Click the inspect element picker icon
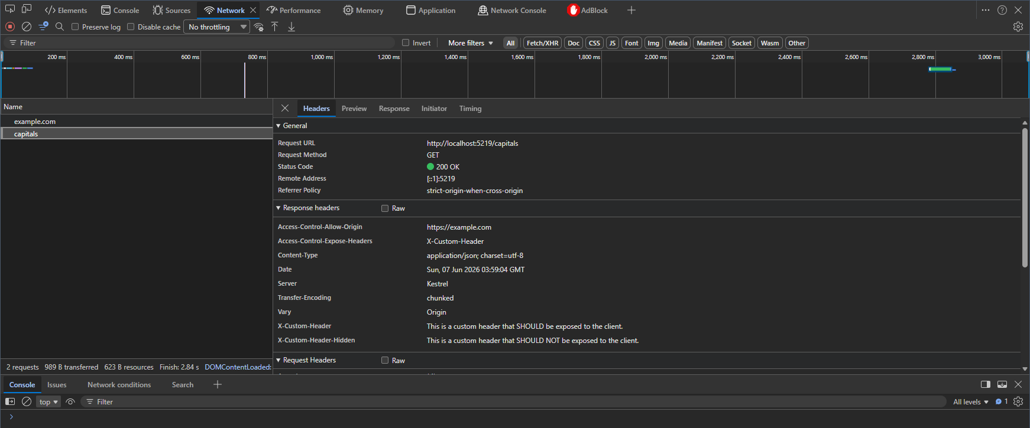Viewport: 1030px width, 428px height. pyautogui.click(x=10, y=9)
